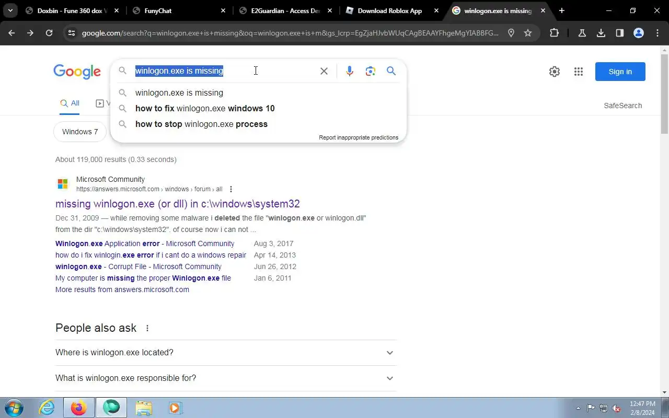
Task: Expand 'What is winlogon.exe responsible for?' question
Action: (x=226, y=378)
